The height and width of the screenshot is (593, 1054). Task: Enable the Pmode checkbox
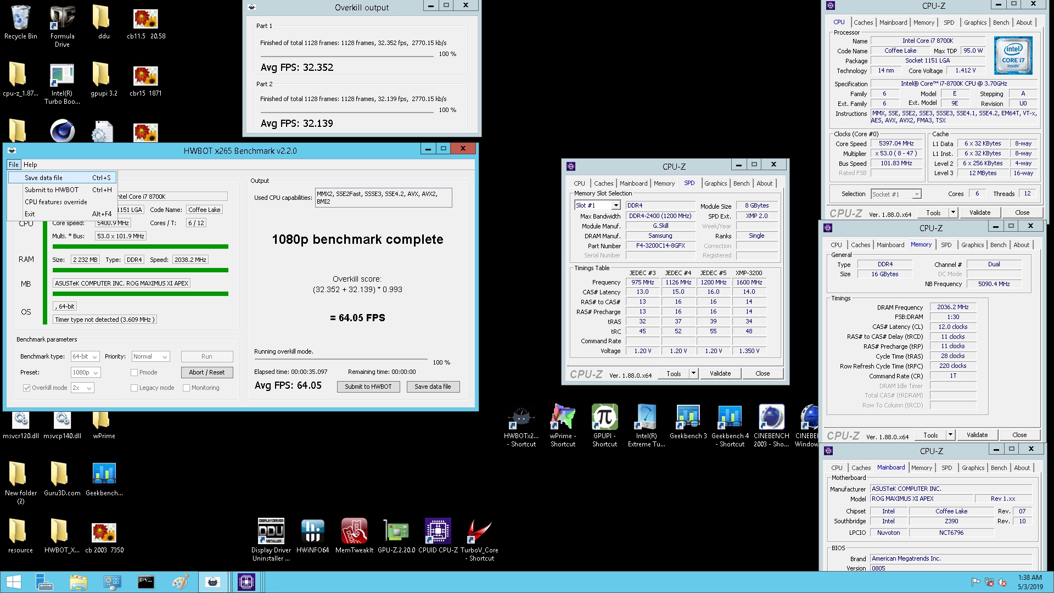tap(134, 372)
